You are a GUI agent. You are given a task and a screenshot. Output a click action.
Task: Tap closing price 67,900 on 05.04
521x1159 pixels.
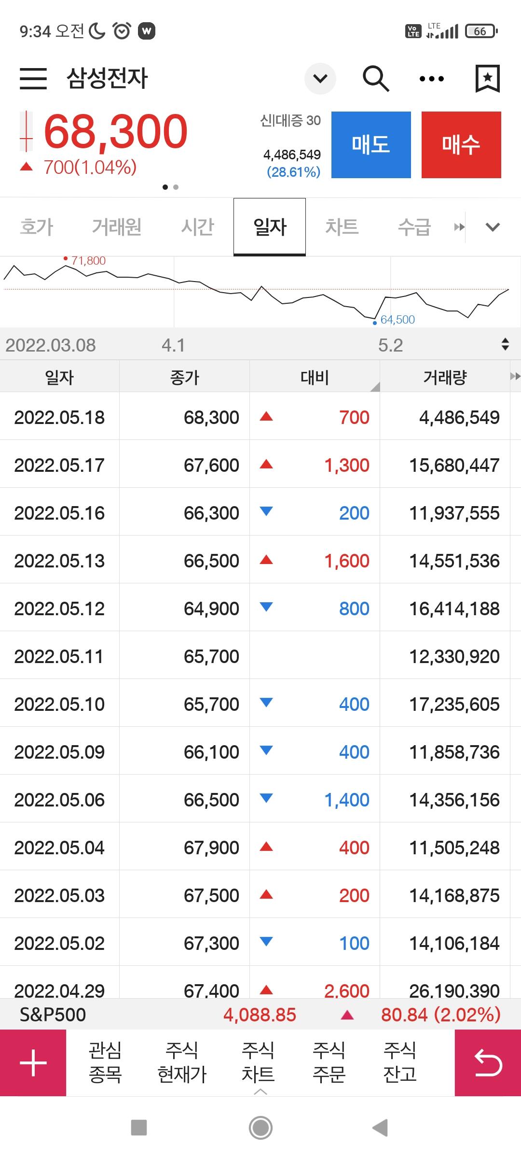coord(211,848)
